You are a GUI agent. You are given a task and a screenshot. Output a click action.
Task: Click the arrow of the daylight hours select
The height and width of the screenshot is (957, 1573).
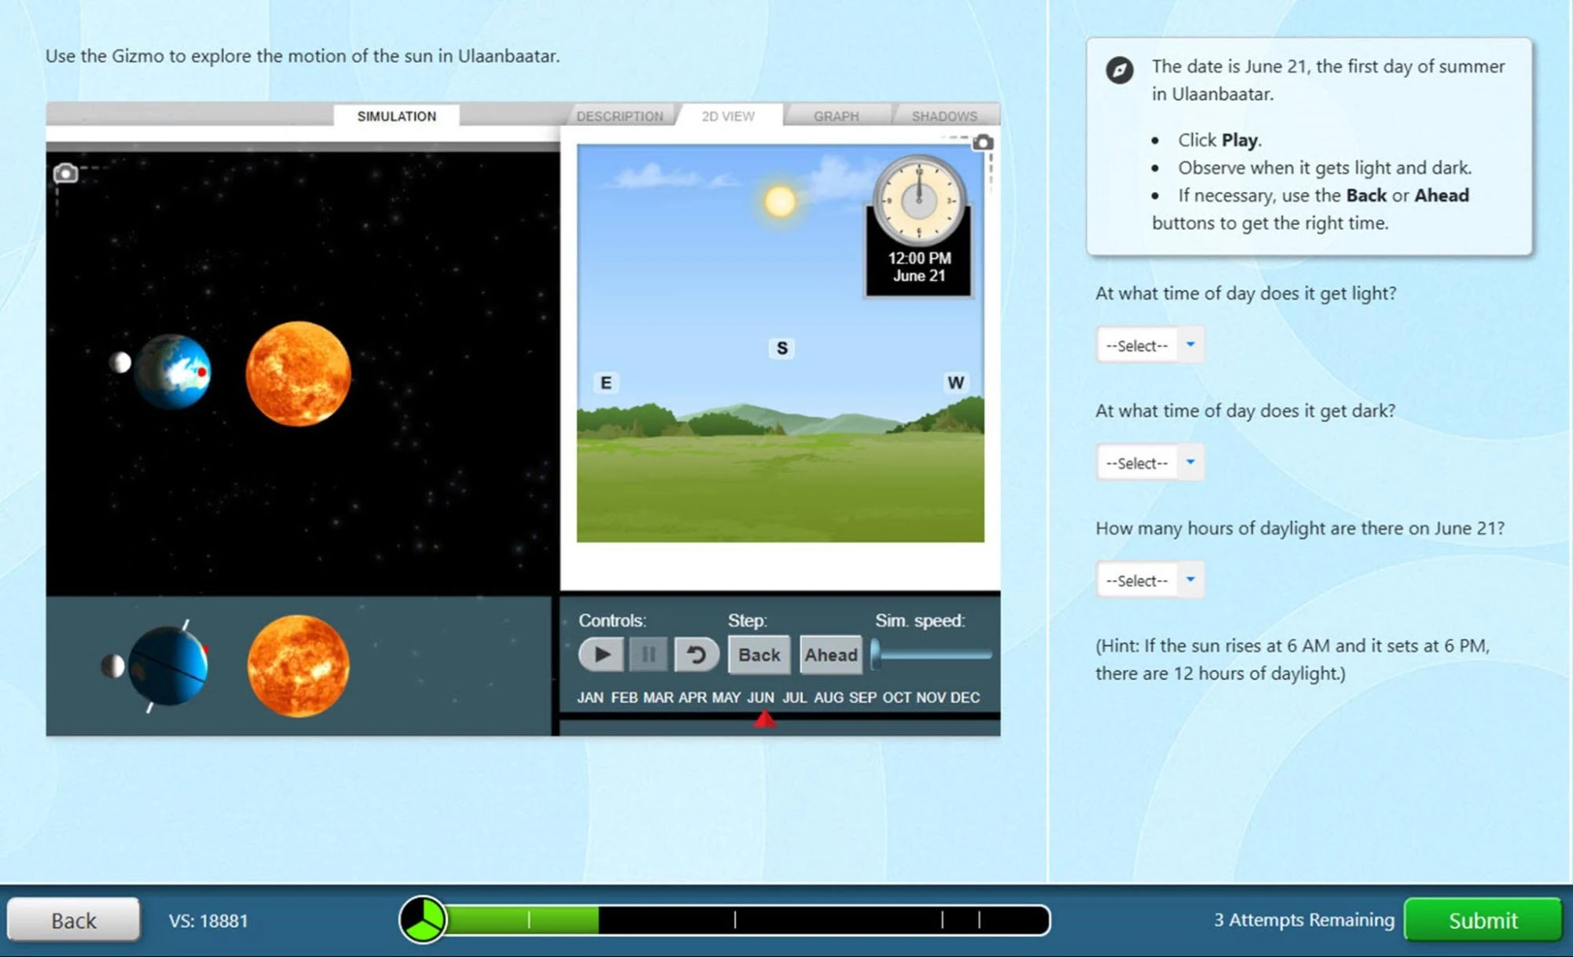coord(1191,579)
